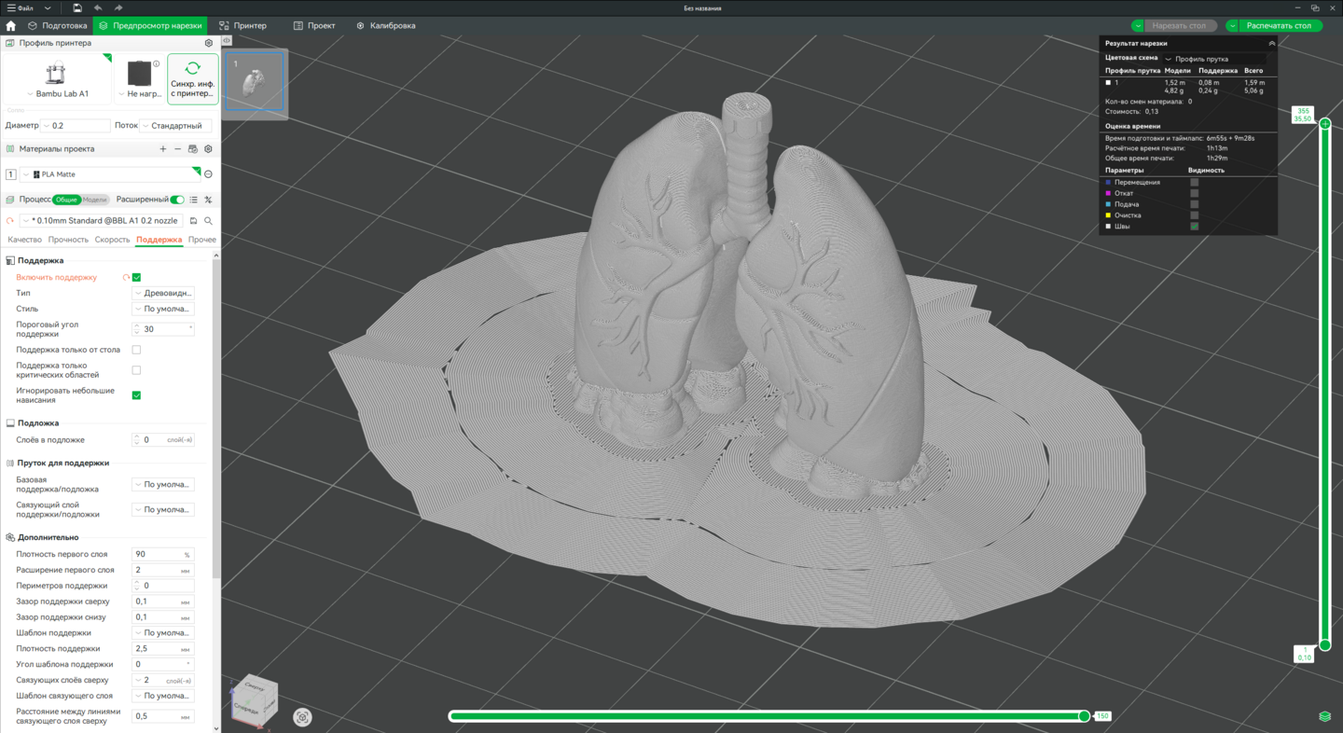
Task: Click the compare presets icon near Расширенный
Action: (208, 200)
